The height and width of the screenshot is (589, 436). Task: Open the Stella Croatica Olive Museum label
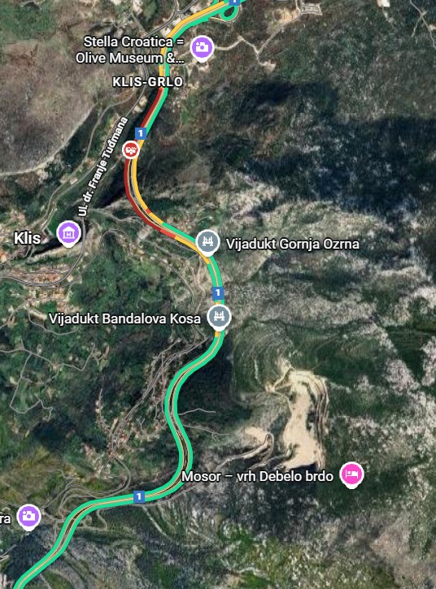(x=130, y=50)
